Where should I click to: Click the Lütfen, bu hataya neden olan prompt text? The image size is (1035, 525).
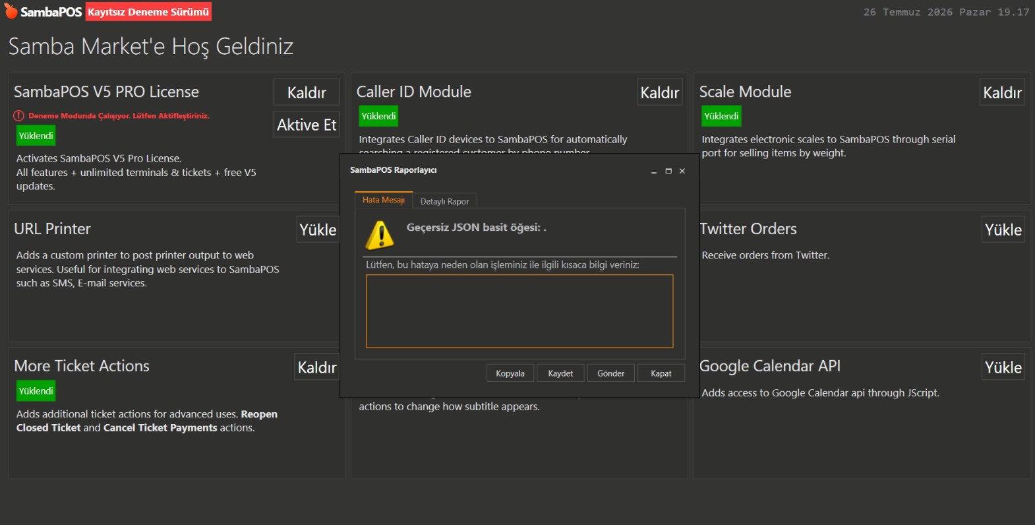(x=502, y=264)
